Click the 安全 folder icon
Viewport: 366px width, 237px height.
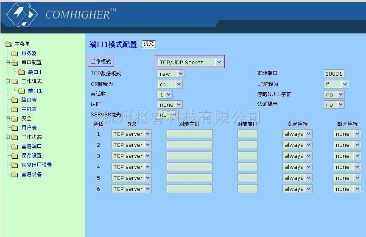coord(15,118)
